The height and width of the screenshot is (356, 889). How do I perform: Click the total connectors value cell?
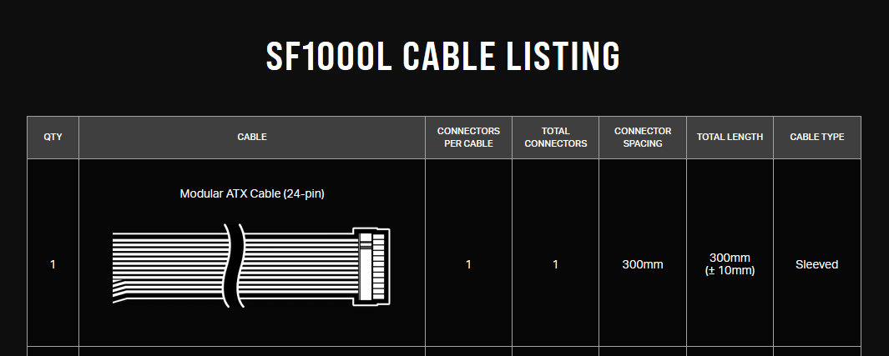(556, 264)
